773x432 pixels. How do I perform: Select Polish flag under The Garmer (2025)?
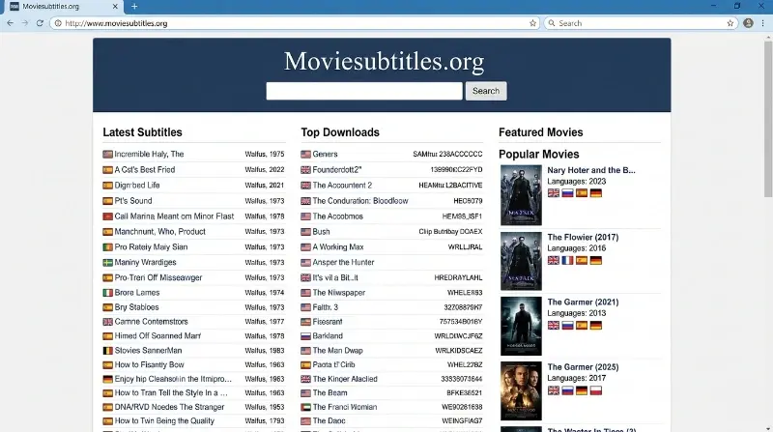pyautogui.click(x=596, y=390)
